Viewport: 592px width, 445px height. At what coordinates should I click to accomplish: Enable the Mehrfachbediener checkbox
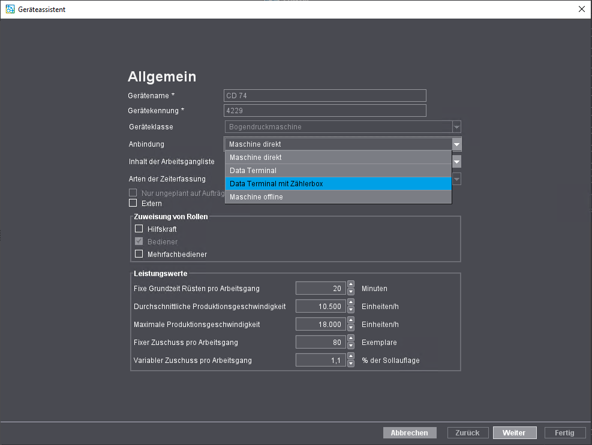(x=139, y=254)
